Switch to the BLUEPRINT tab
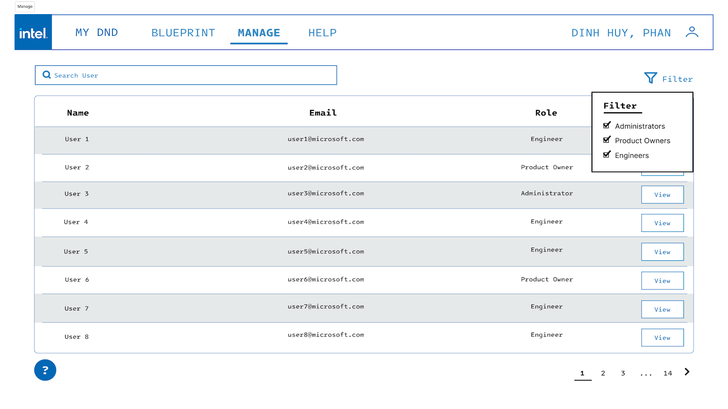Viewport: 728px width, 409px height. (183, 33)
